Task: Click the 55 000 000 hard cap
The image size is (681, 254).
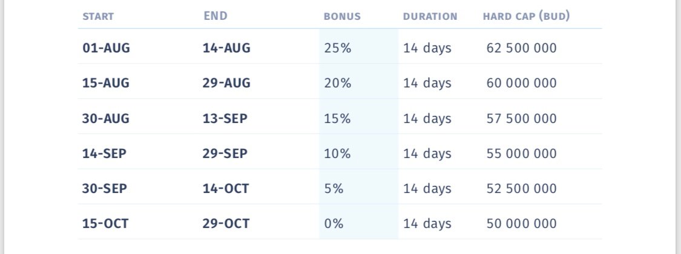Action: point(522,154)
